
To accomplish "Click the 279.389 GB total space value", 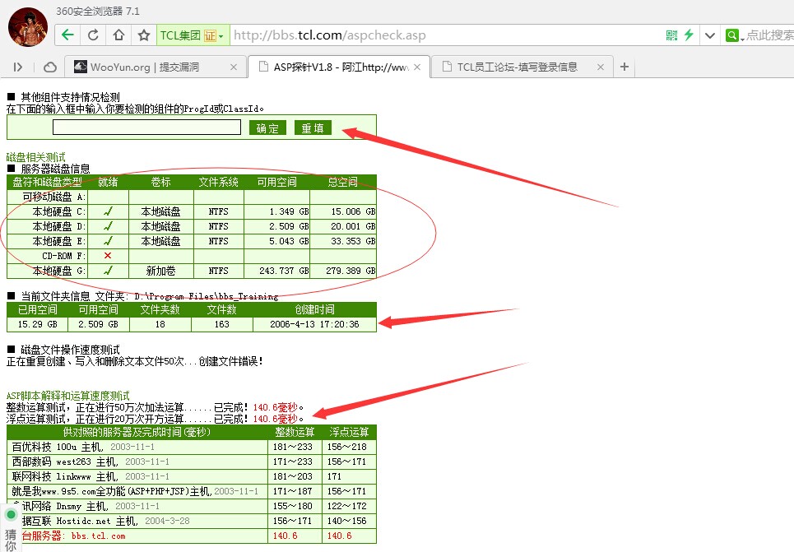I will tap(351, 271).
